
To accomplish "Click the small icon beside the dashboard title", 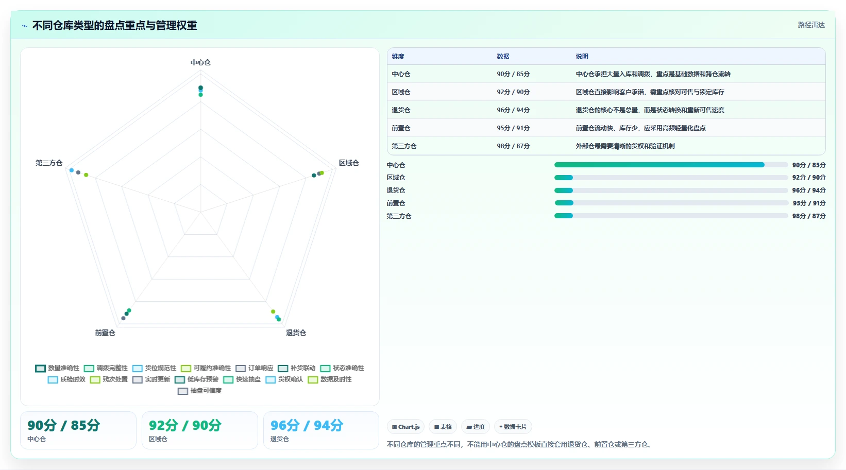I will click(24, 26).
